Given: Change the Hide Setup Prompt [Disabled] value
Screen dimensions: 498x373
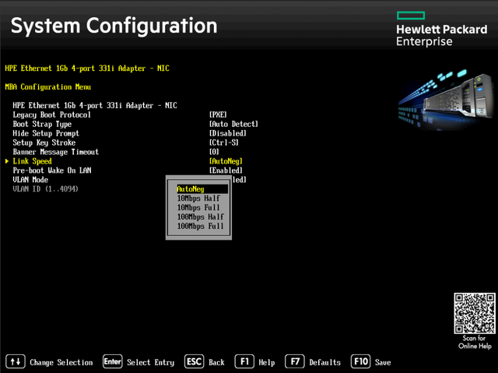Looking at the screenshot, I should pyautogui.click(x=227, y=133).
